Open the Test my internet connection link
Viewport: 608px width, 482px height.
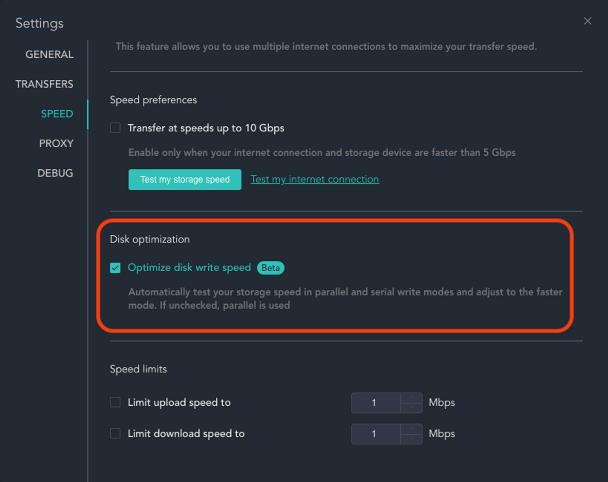tap(314, 179)
